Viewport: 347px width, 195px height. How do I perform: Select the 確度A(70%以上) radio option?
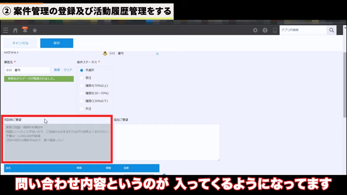tap(81, 86)
